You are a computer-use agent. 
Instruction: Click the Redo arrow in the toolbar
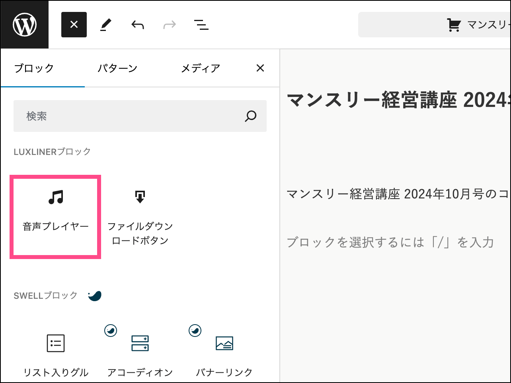coord(170,25)
